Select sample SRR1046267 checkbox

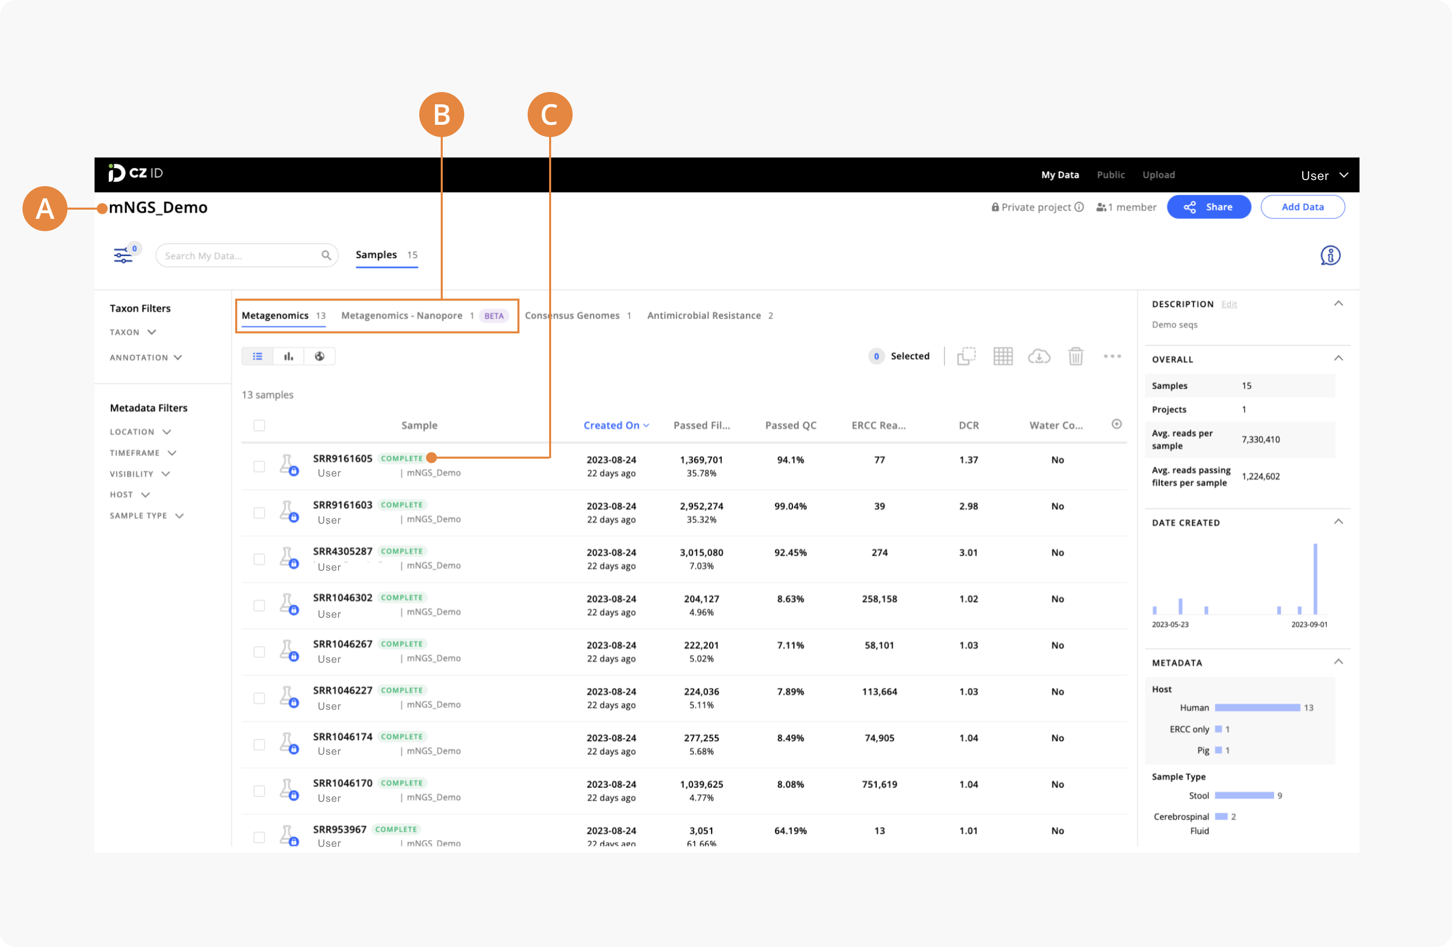coord(259,652)
